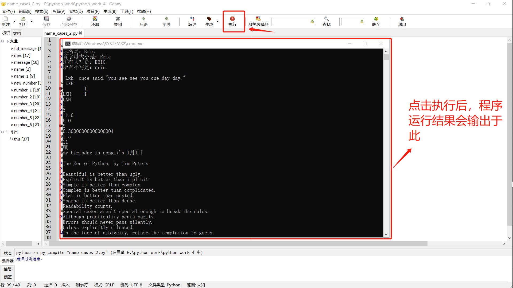Open the 查看(V) menu

click(x=59, y=11)
